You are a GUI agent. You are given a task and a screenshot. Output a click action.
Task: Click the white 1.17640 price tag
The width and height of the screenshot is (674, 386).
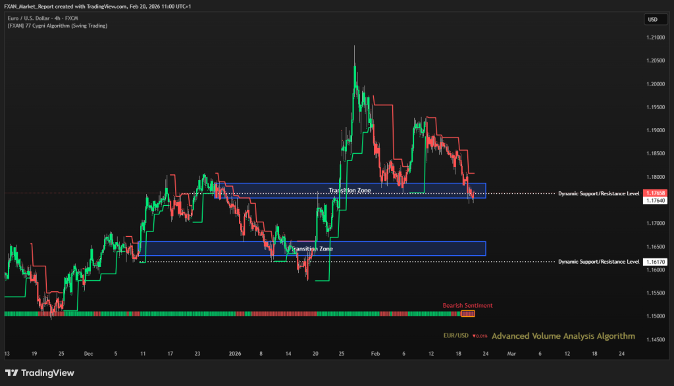click(x=654, y=200)
